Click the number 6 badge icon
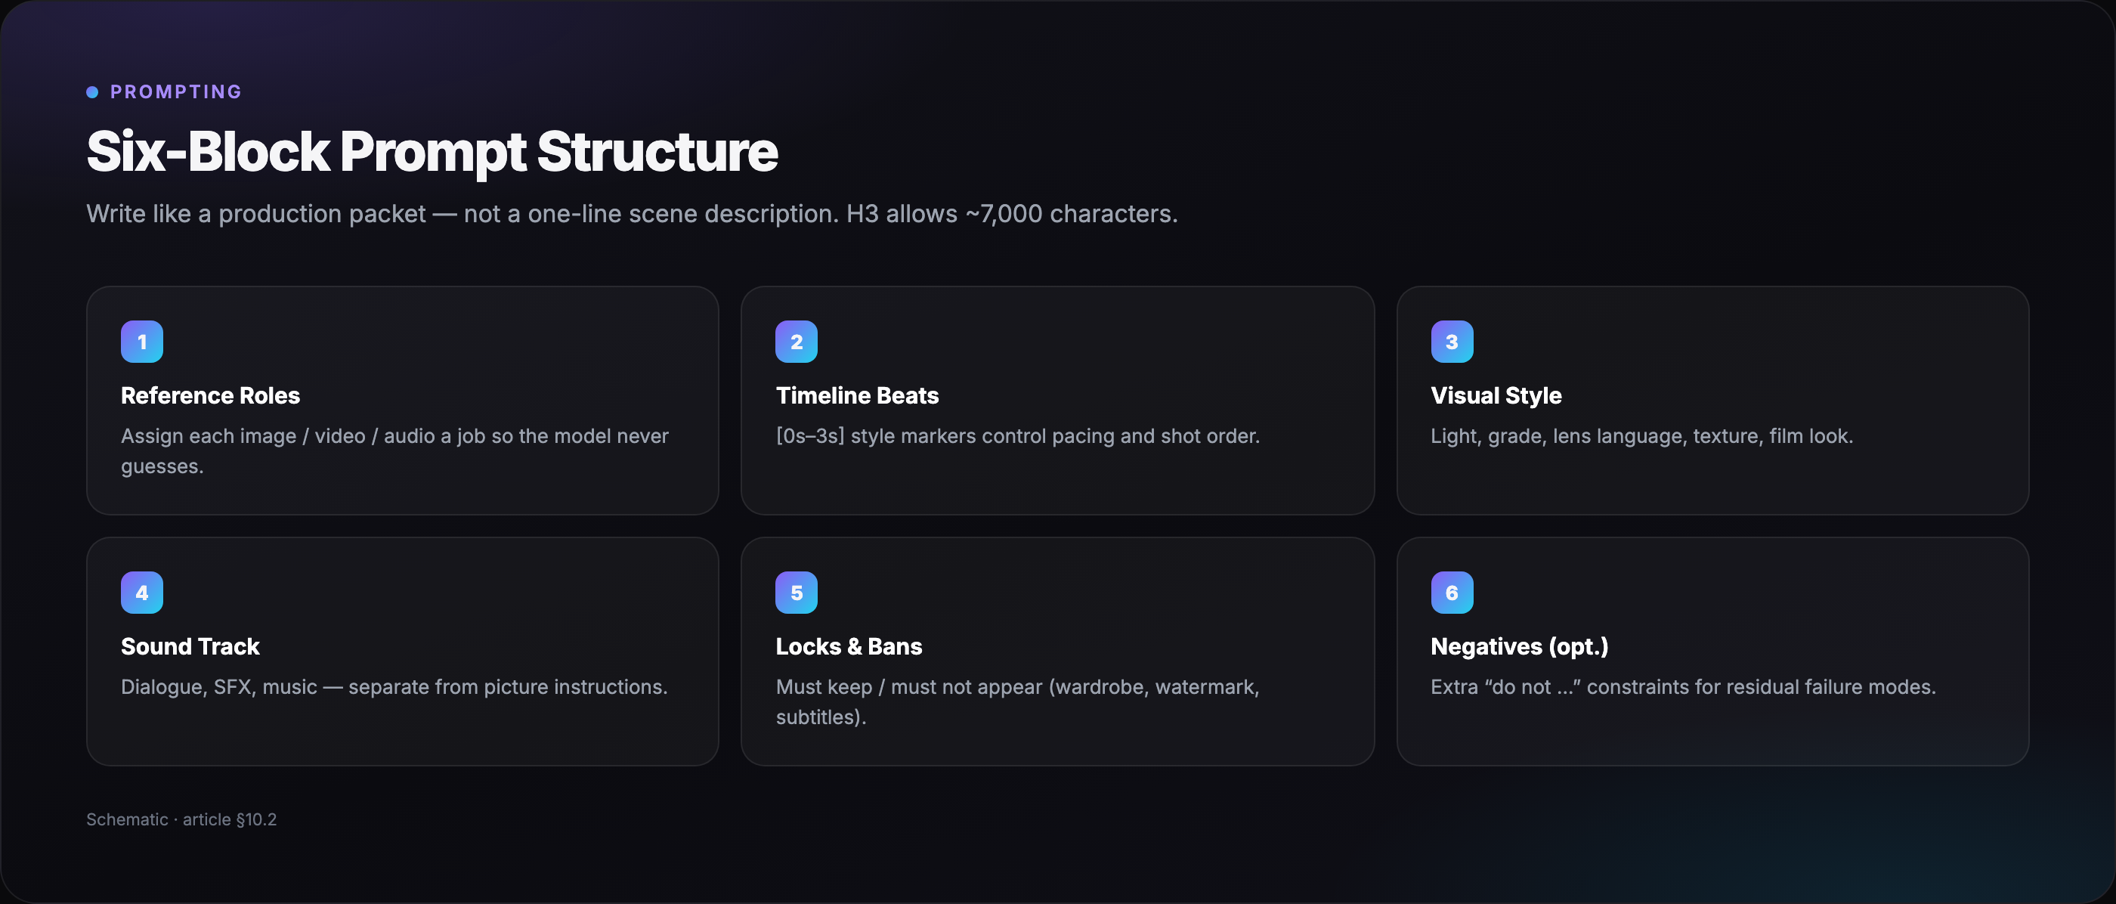This screenshot has height=904, width=2116. 1452,593
